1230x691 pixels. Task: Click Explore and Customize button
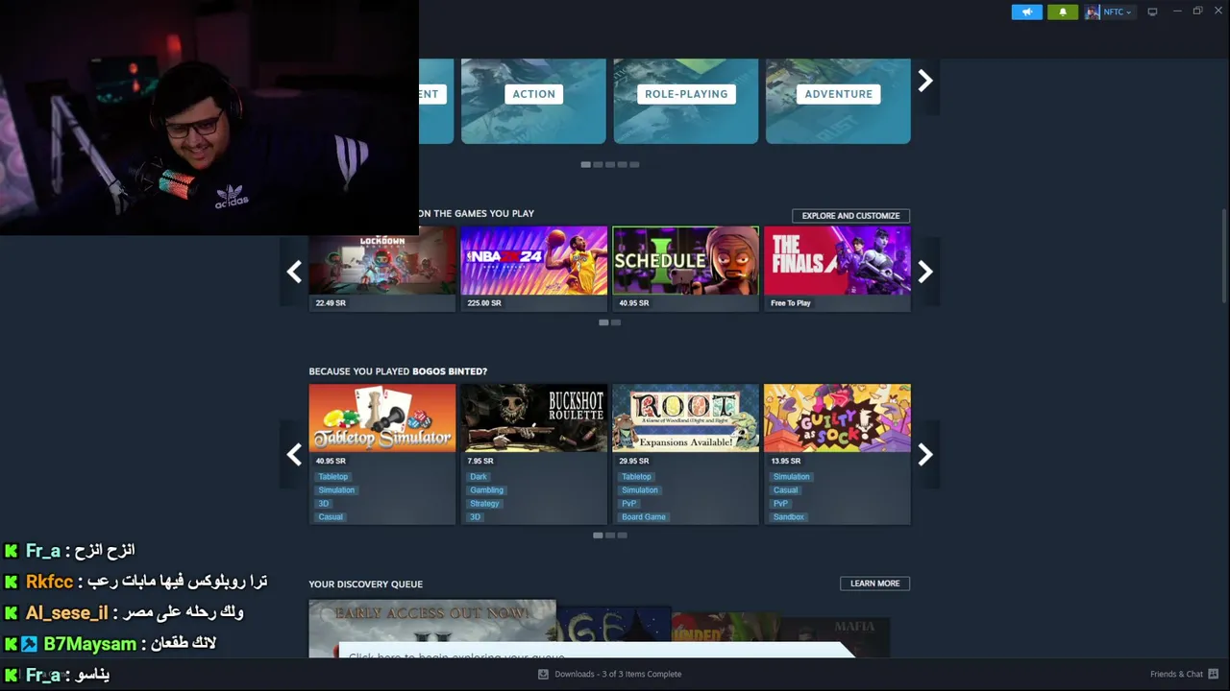click(x=850, y=216)
